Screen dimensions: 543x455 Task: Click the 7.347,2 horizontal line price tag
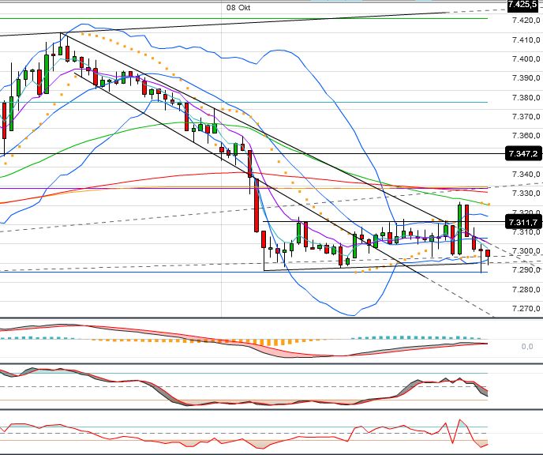523,153
